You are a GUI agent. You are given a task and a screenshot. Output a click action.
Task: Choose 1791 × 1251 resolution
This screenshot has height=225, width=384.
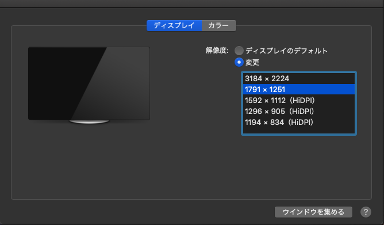pyautogui.click(x=299, y=89)
